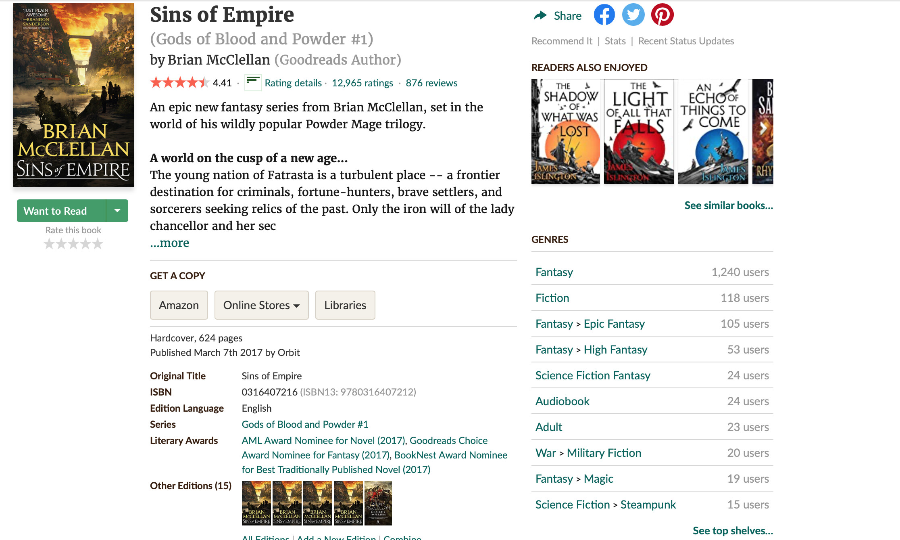The width and height of the screenshot is (900, 540).
Task: Open the AML Award Nominee for Novel link
Action: 324,440
